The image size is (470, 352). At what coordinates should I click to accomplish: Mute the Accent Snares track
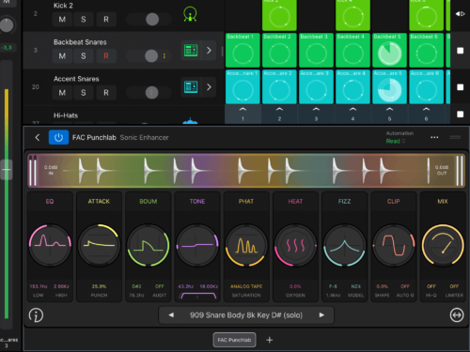[x=62, y=93]
